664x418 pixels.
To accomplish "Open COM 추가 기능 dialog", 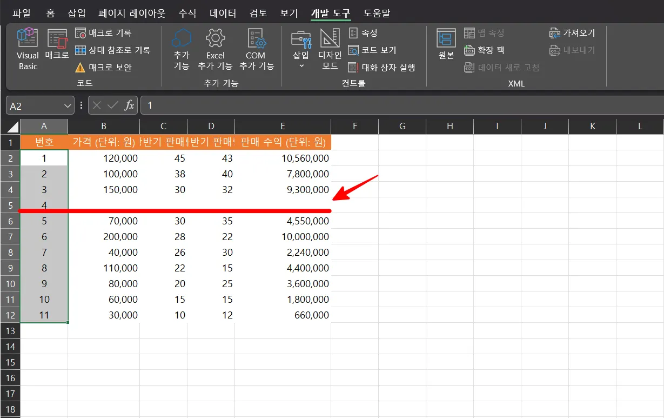I will tap(256, 49).
